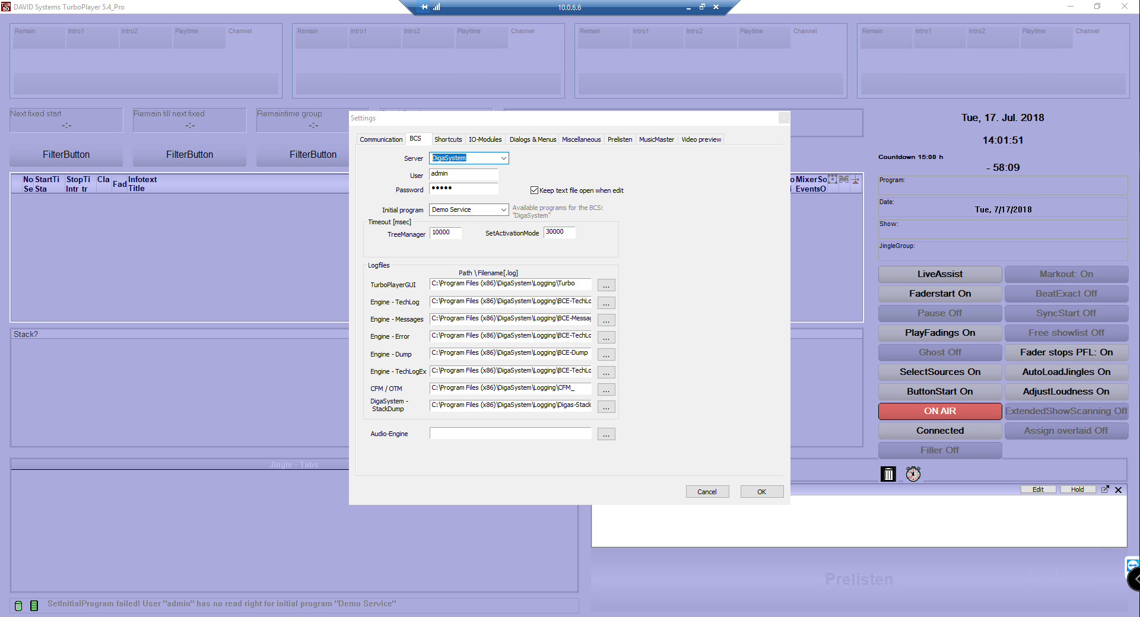The image size is (1140, 617).
Task: Click the black trash can icon
Action: tap(888, 474)
